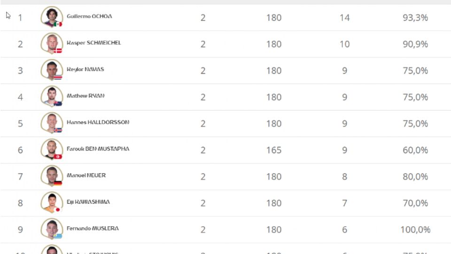Click the 165 minutes value for Ben Mustapha
Viewport: 451px width, 254px height.
point(273,151)
